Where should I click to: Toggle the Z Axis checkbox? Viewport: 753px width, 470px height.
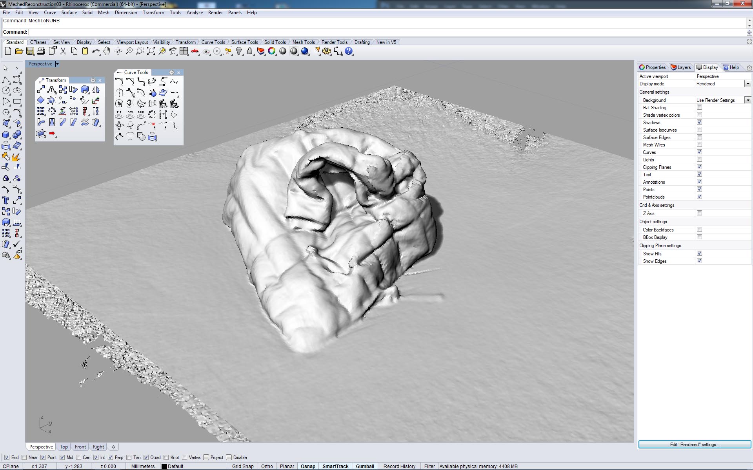(699, 213)
